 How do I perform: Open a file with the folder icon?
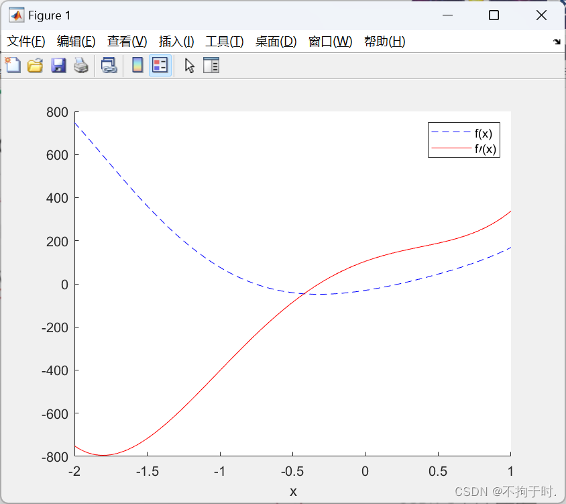[36, 65]
